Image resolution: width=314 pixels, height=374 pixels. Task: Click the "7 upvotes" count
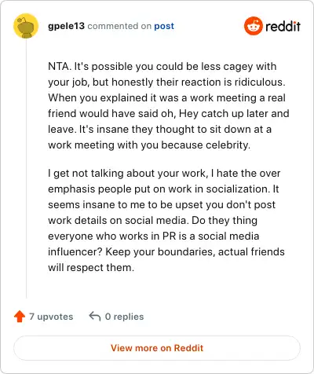pyautogui.click(x=51, y=317)
